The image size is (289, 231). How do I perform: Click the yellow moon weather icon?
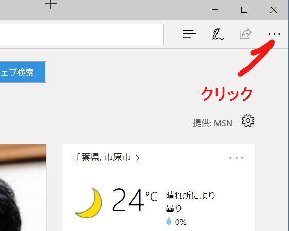coord(89,203)
